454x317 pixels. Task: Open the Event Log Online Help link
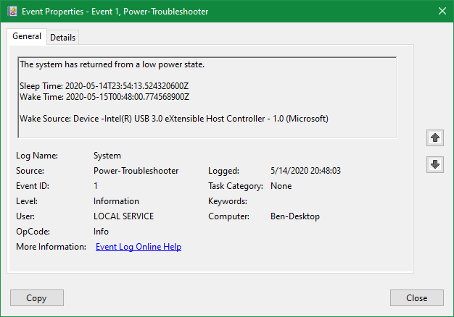coord(138,247)
